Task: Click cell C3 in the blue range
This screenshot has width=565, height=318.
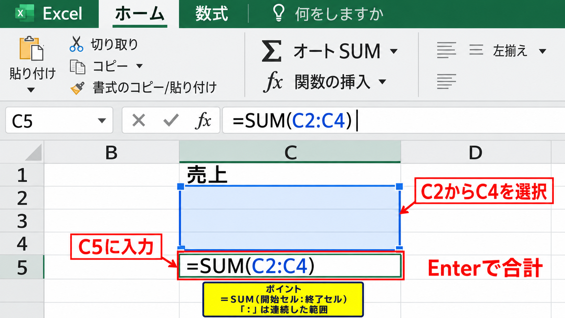Action: (290, 221)
